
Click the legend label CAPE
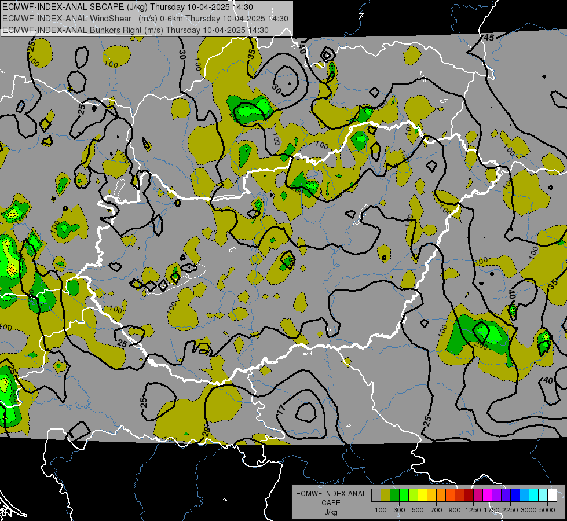click(331, 502)
